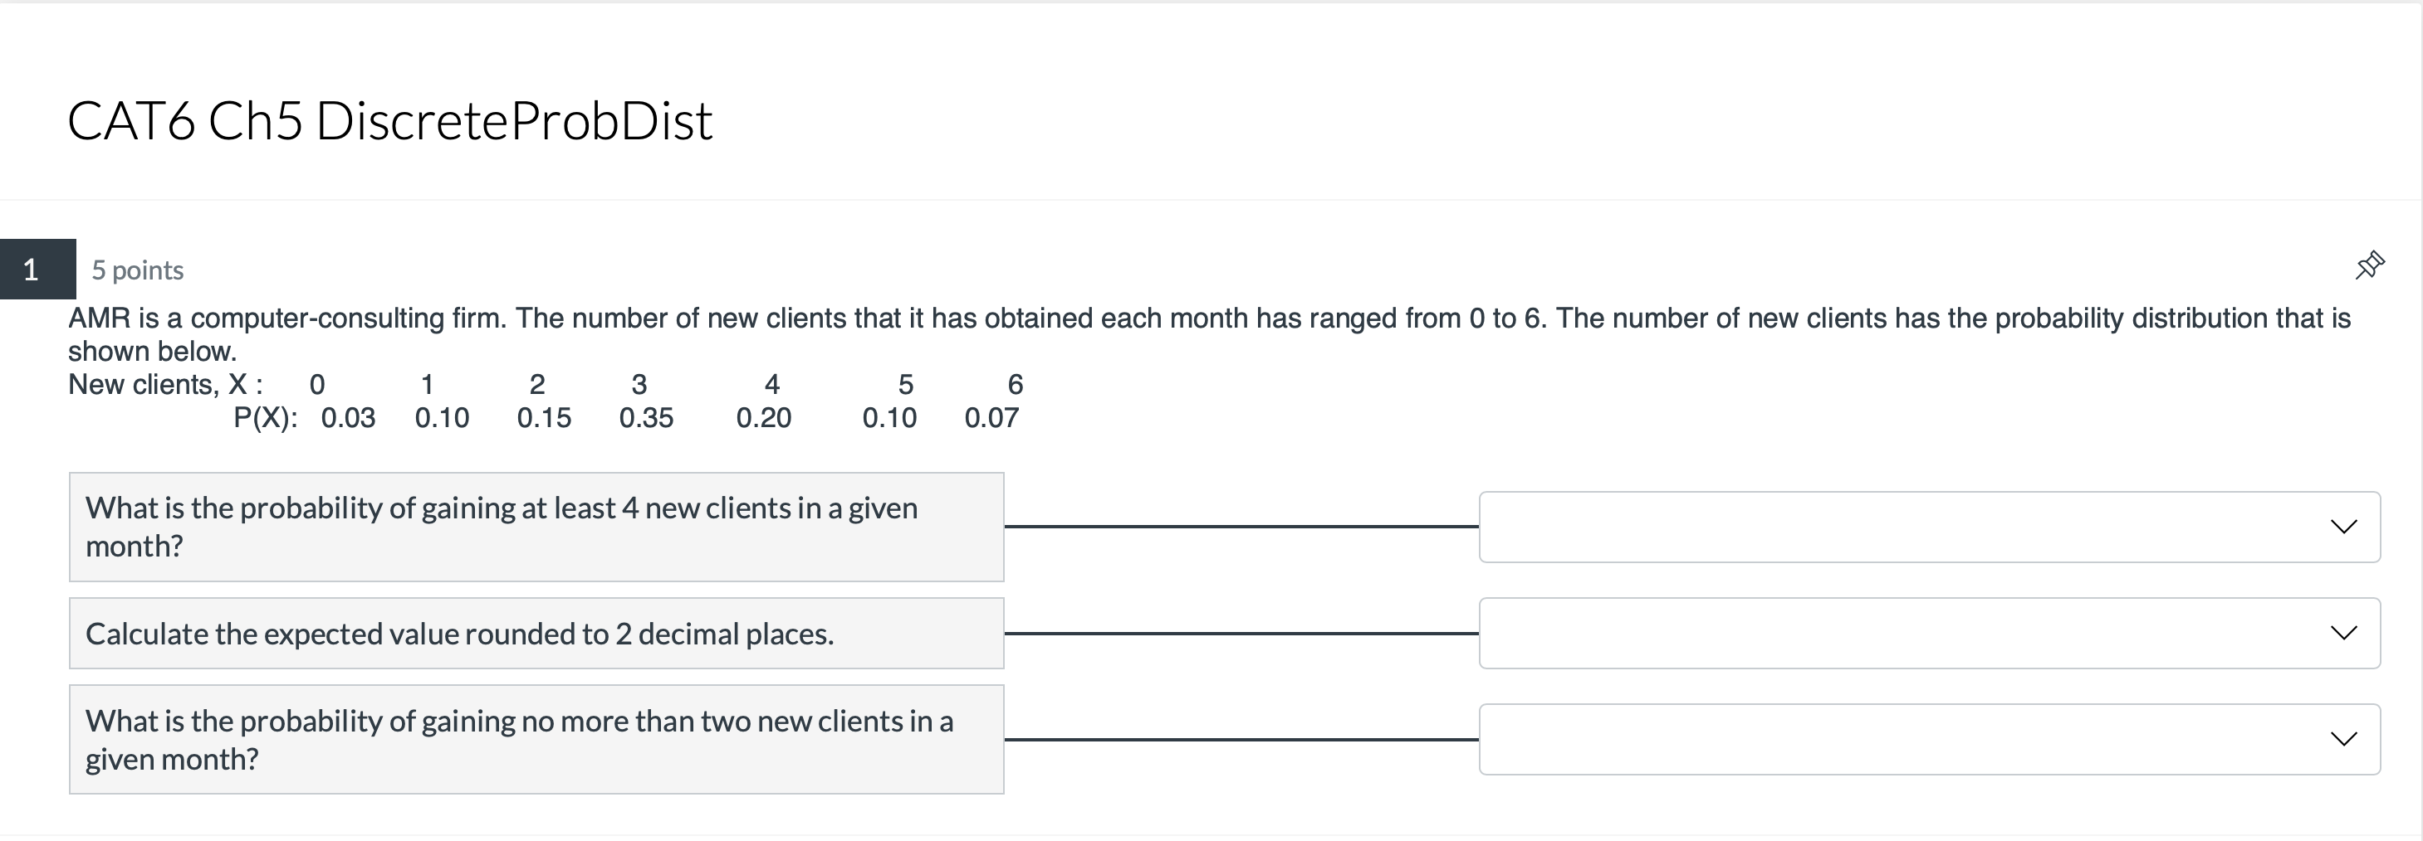Click the '5 points' label

(x=137, y=270)
